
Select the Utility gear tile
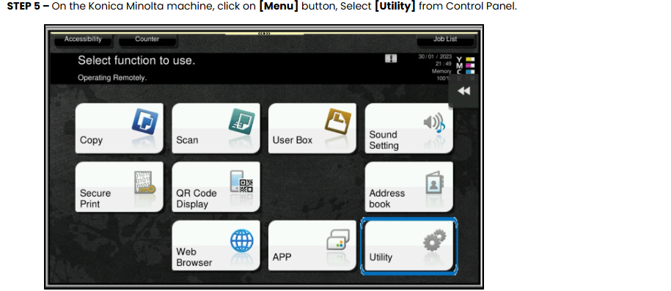pyautogui.click(x=408, y=246)
